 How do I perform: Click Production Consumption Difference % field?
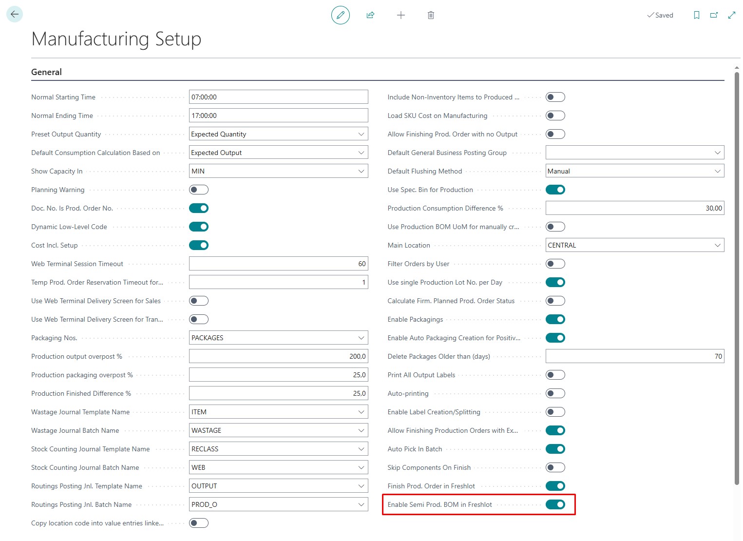click(635, 208)
